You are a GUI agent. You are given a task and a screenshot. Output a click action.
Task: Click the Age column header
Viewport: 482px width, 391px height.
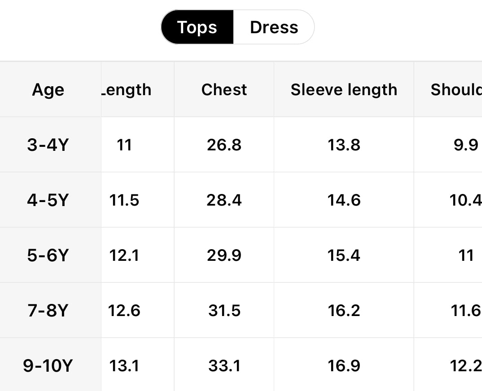click(48, 90)
